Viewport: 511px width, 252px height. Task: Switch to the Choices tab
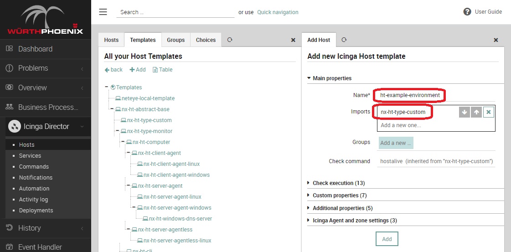coord(206,40)
